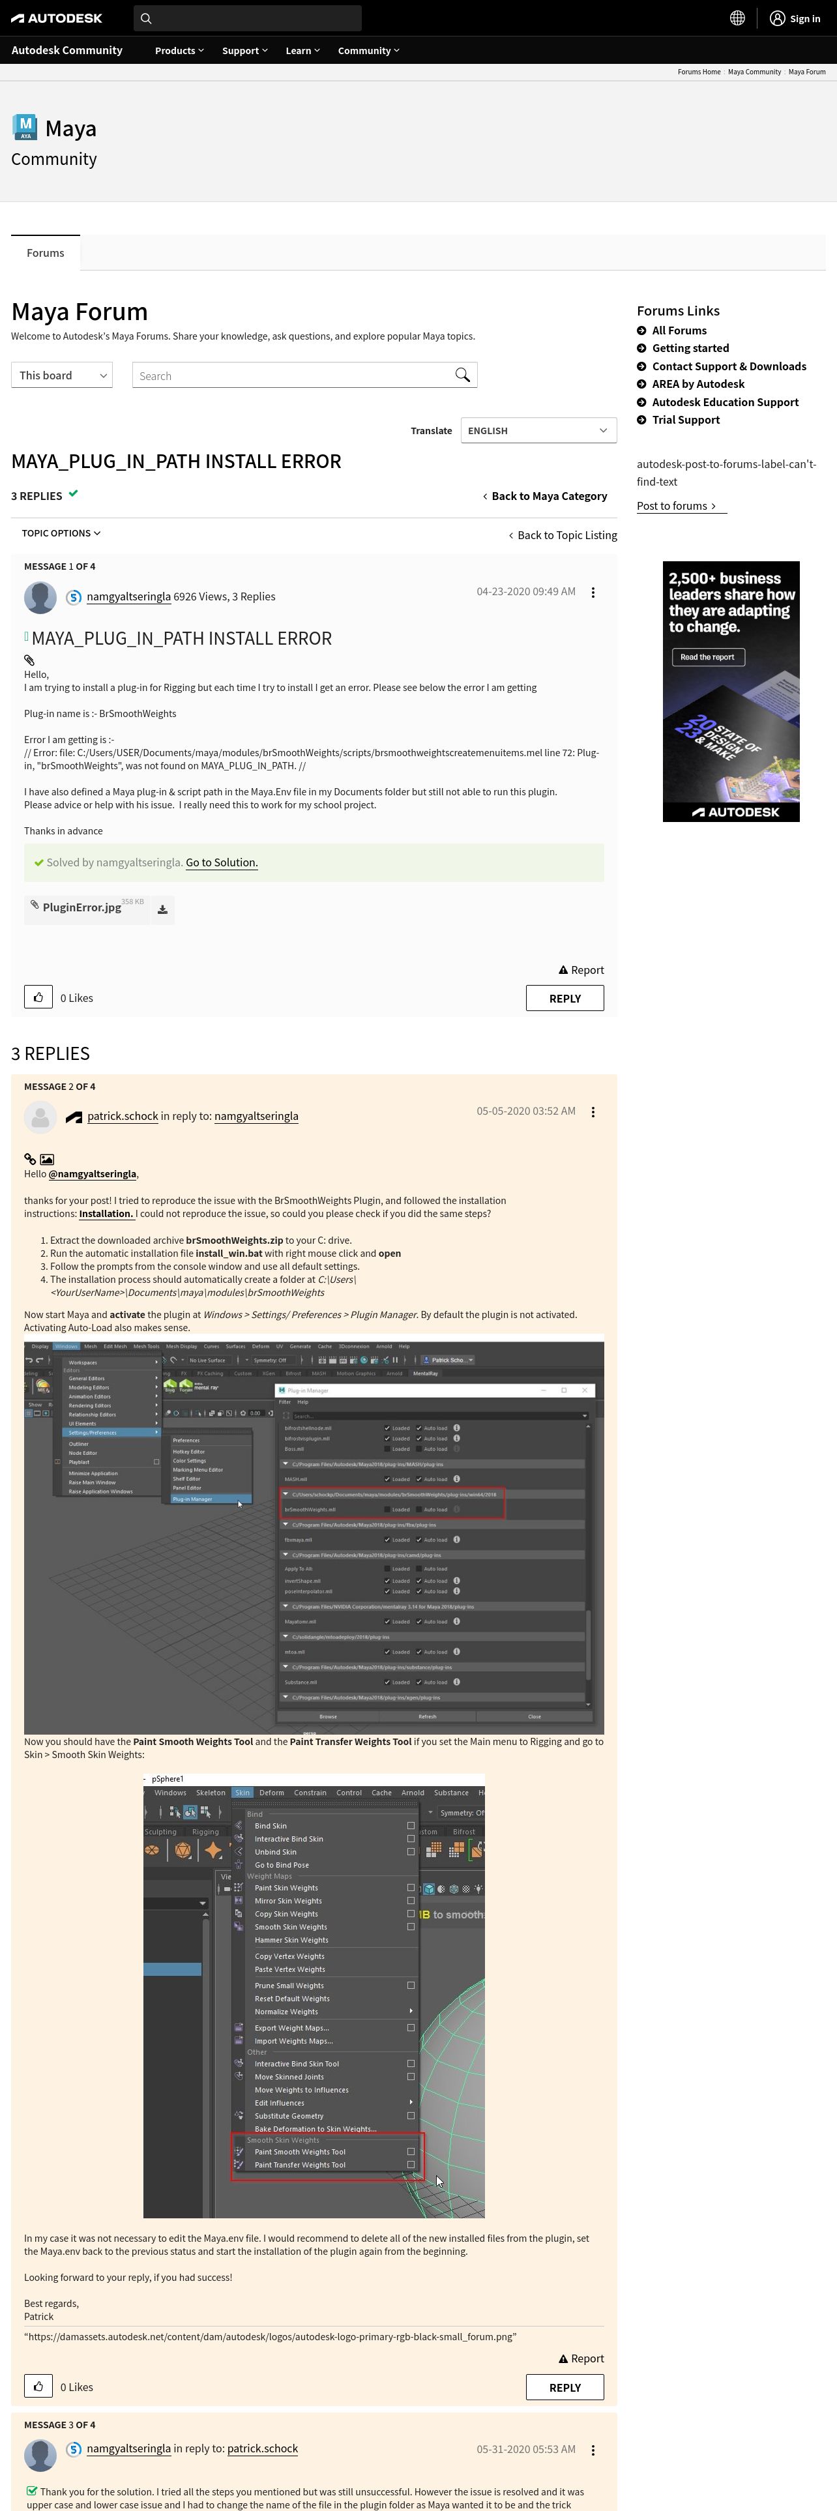Screen dimensions: 837x2511
Task: Click Back to Maya Category link
Action: click(x=550, y=496)
